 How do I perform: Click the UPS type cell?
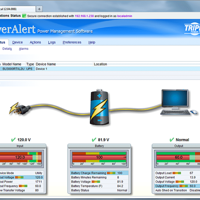click(x=29, y=69)
